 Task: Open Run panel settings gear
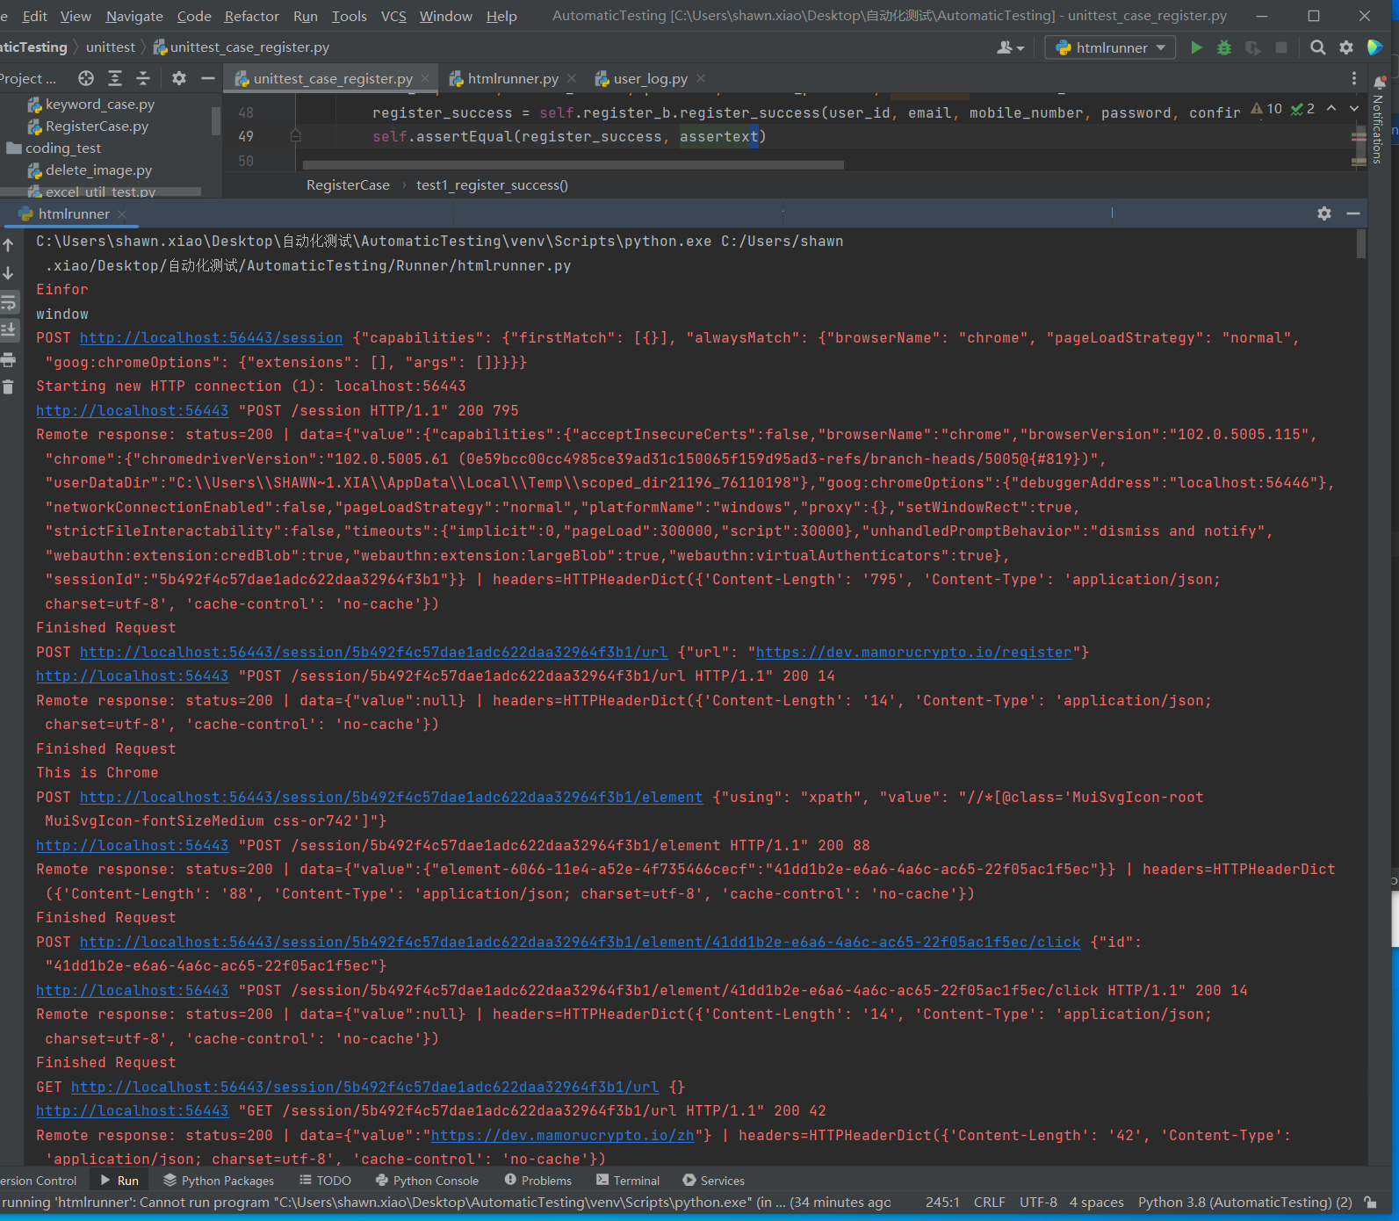point(1324,213)
